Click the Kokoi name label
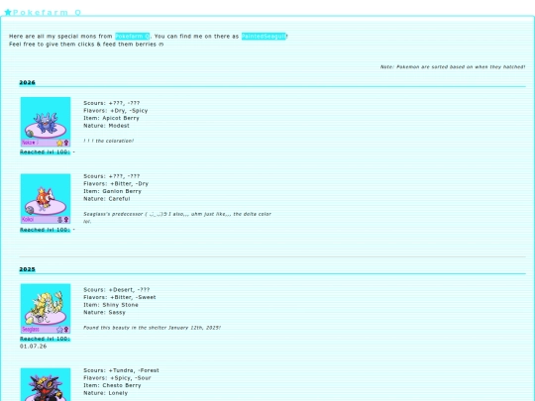 (x=28, y=220)
